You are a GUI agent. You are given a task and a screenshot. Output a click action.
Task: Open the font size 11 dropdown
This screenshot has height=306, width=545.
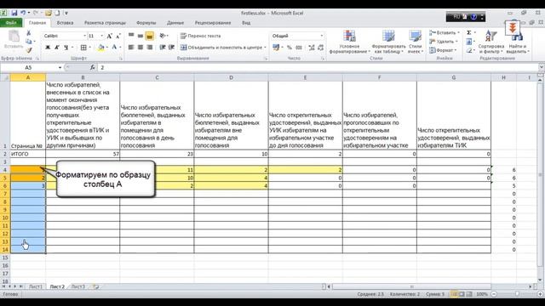pos(102,36)
